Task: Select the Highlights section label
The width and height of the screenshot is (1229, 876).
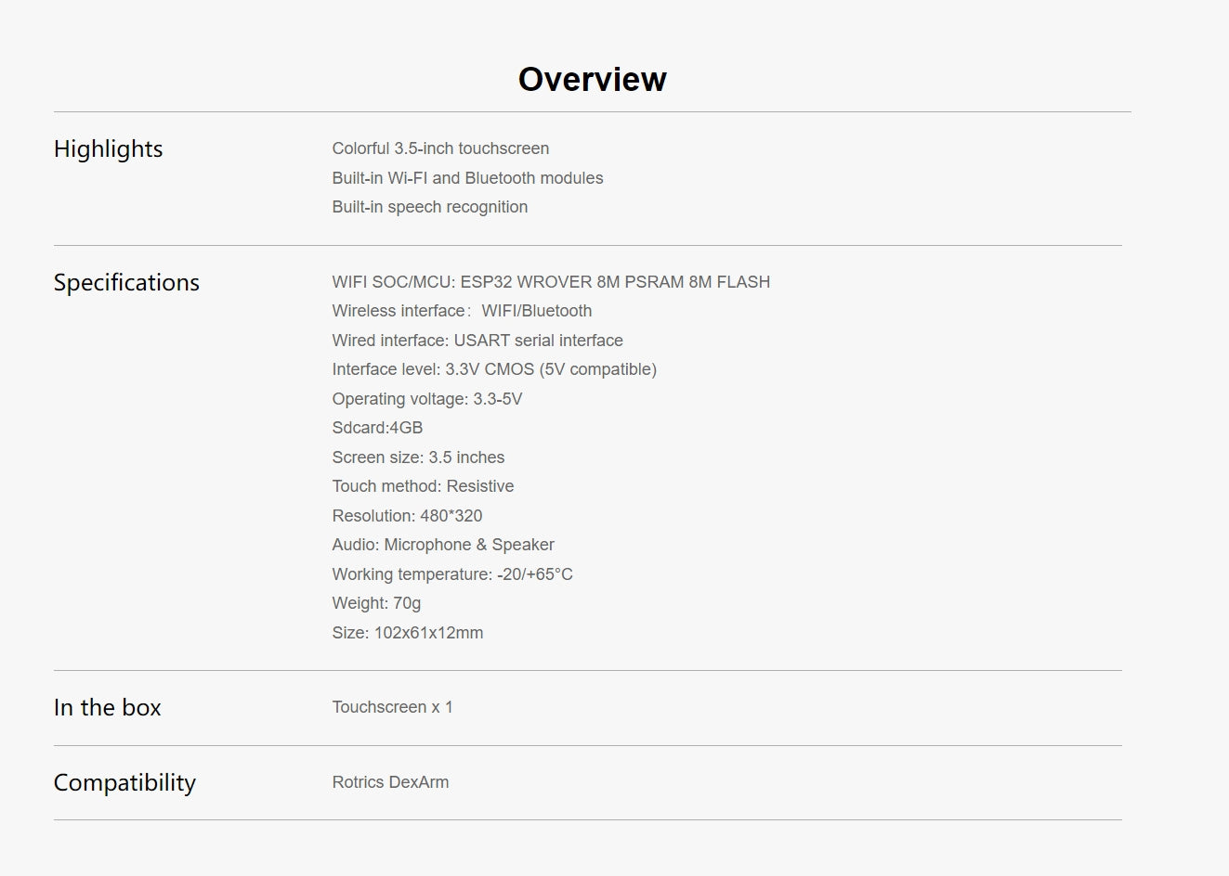Action: tap(108, 149)
